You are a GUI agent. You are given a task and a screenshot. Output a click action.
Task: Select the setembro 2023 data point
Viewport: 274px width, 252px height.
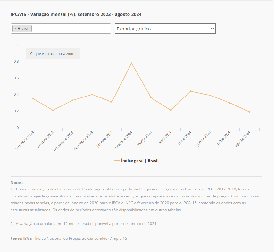[x=33, y=98]
